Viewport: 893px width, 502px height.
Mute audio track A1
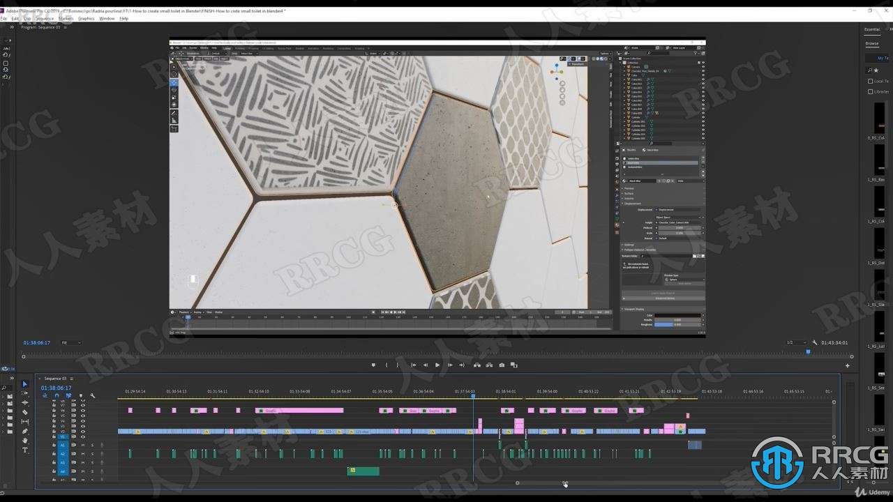(83, 445)
